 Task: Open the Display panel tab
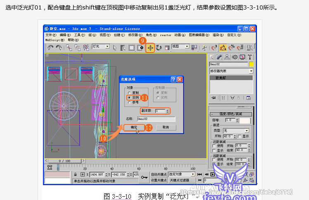pyautogui.click(x=242, y=57)
